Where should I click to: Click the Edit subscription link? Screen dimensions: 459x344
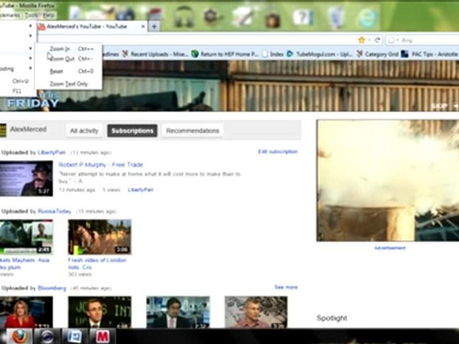278,151
